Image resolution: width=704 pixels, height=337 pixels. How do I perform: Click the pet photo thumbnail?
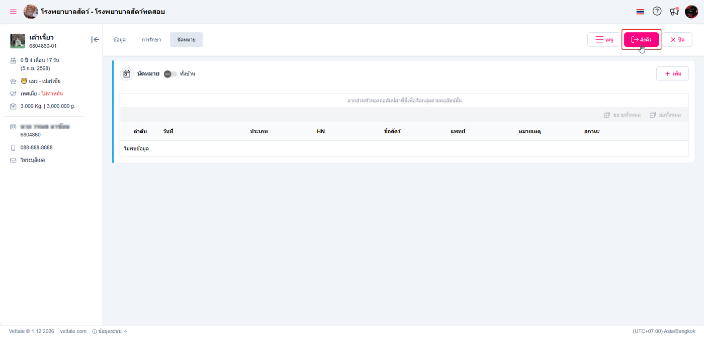click(x=18, y=41)
